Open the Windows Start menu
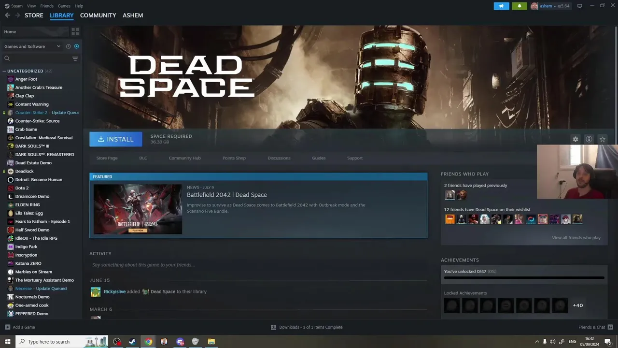 click(7, 342)
